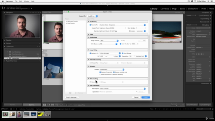
Task: Select first portrait thumbnail in filmstrip
Action: pyautogui.click(x=5, y=114)
